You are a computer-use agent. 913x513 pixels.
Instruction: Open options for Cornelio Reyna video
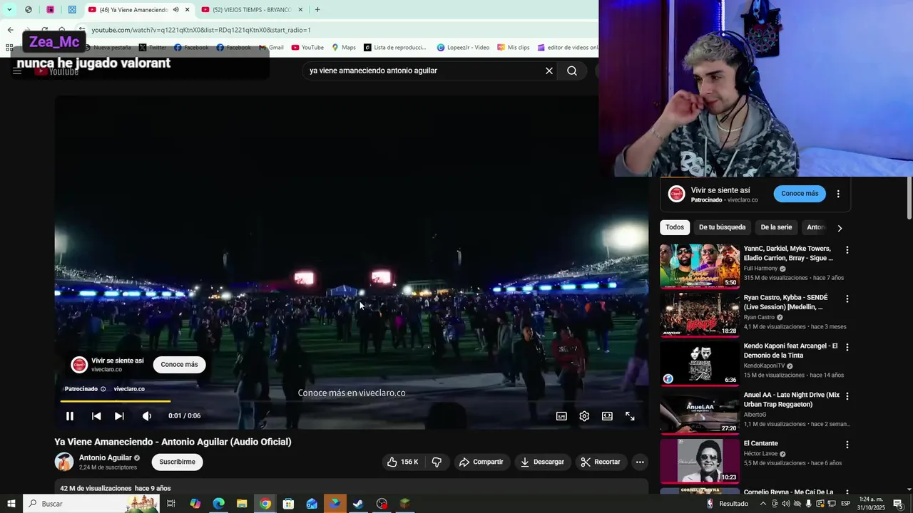coord(847,492)
